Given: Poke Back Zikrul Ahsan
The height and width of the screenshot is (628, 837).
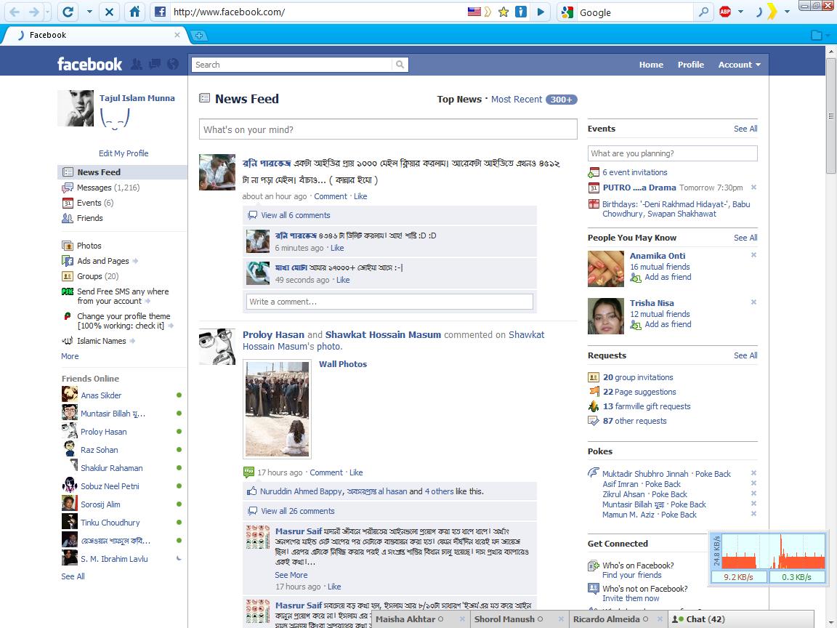Looking at the screenshot, I should click(669, 494).
